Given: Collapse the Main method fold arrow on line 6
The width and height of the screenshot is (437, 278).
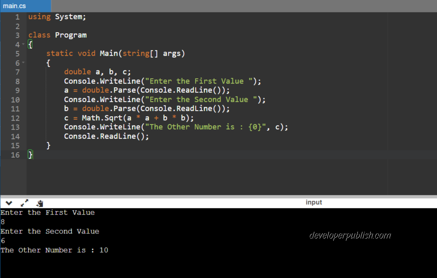Looking at the screenshot, I should click(x=23, y=63).
